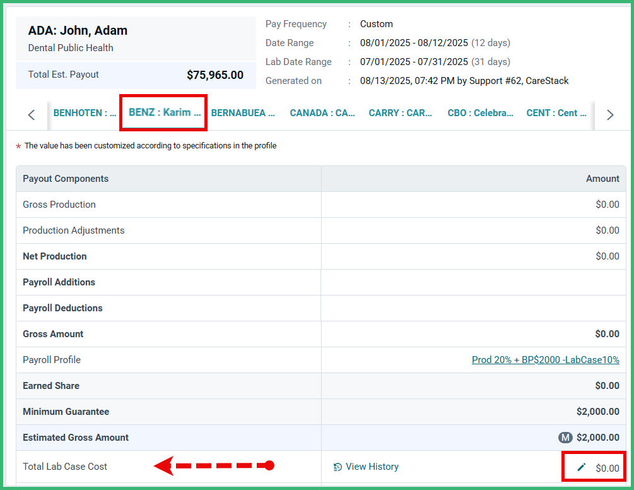Show more location tabs with right chevron
The width and height of the screenshot is (634, 490).
(x=610, y=115)
